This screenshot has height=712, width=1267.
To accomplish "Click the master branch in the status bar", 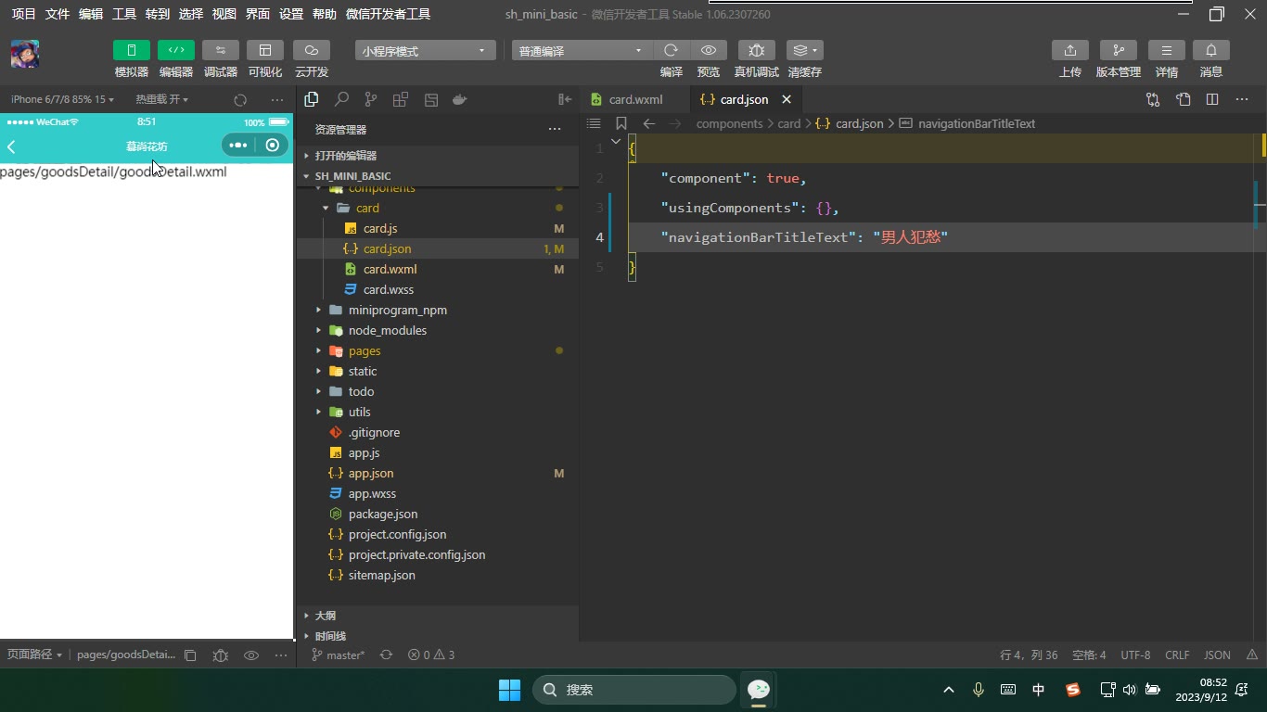I will point(339,655).
